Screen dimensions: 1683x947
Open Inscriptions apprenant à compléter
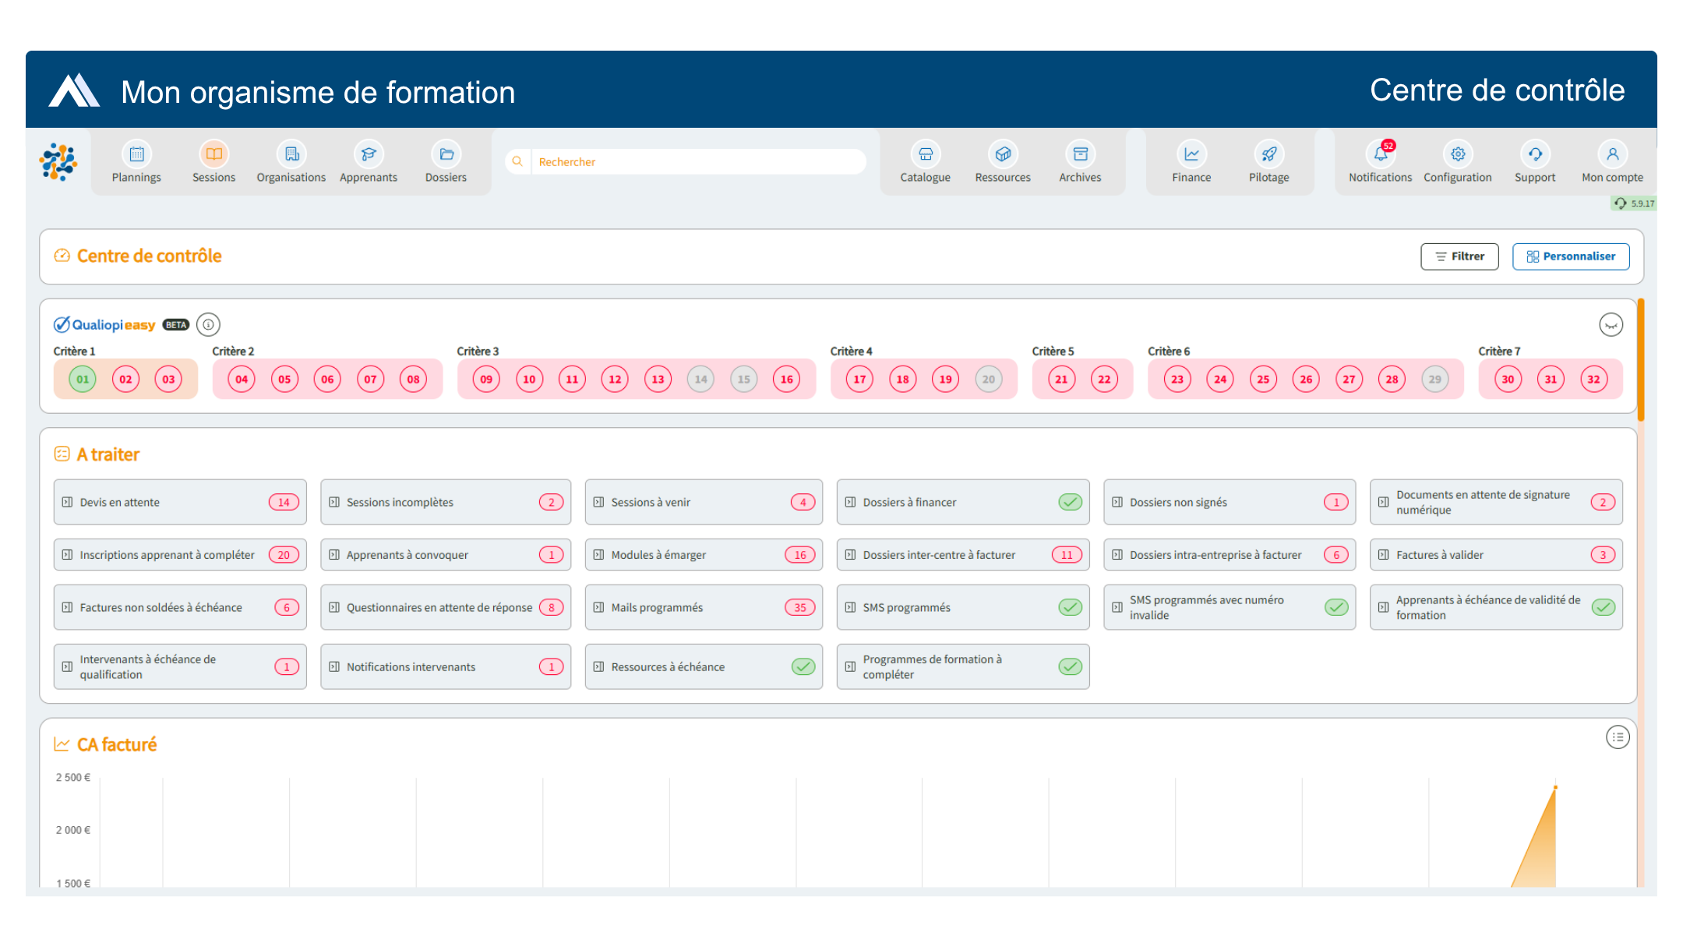click(180, 555)
